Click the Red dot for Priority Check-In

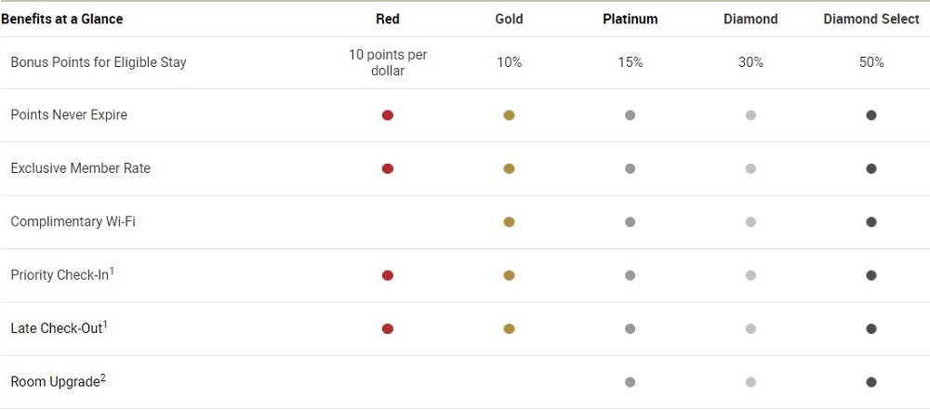(387, 275)
